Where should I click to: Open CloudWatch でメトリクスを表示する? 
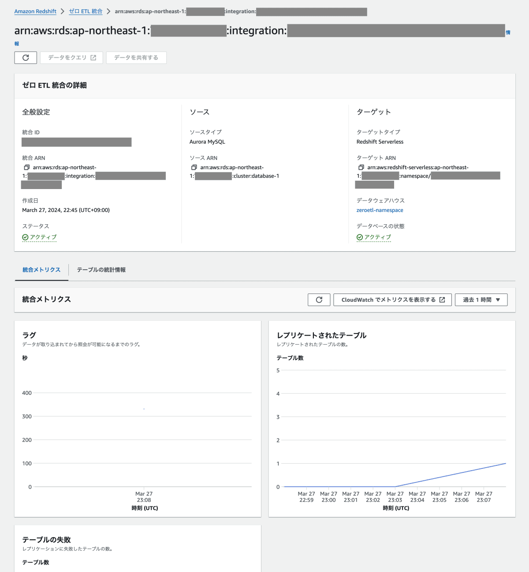pyautogui.click(x=393, y=300)
